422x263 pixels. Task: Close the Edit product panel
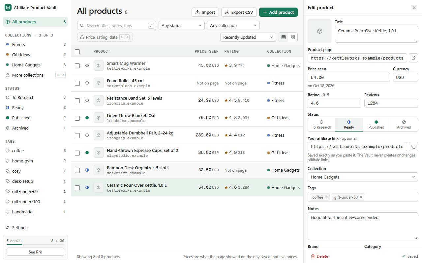click(x=414, y=8)
